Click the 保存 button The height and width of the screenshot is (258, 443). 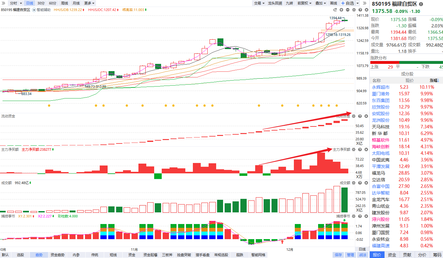click(x=338, y=255)
